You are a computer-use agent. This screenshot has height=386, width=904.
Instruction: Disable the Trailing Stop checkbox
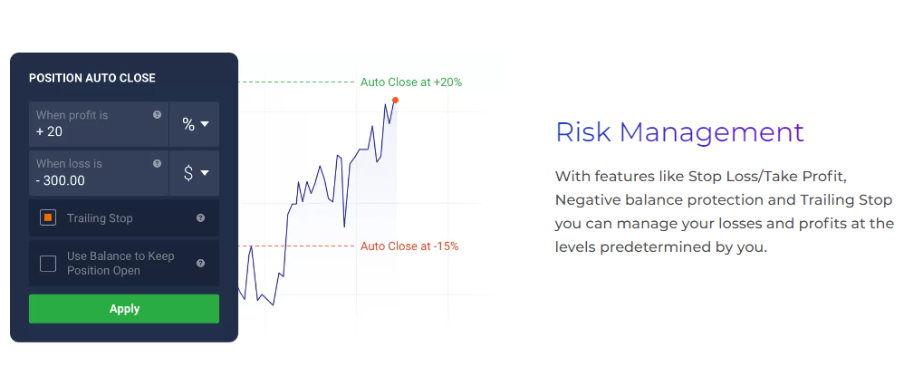(49, 218)
